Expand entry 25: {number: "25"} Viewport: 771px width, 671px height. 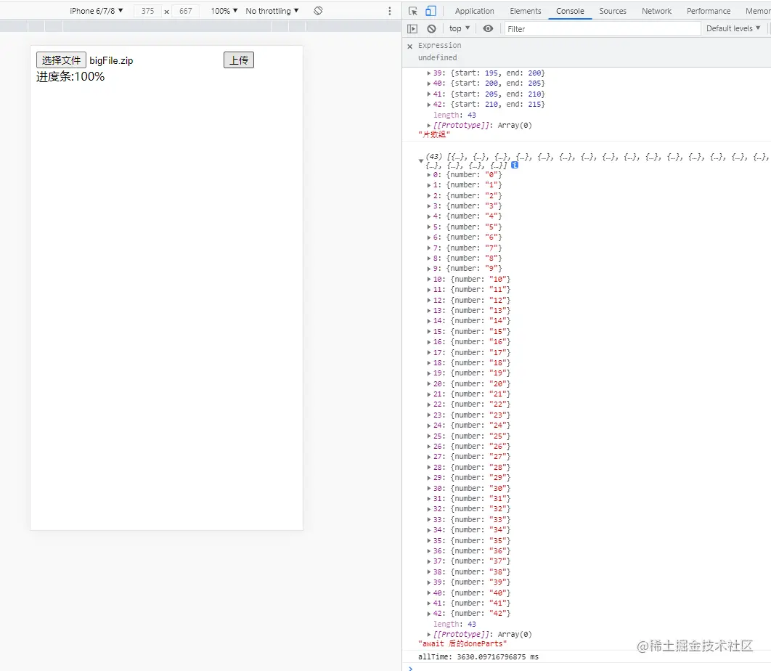pyautogui.click(x=429, y=436)
